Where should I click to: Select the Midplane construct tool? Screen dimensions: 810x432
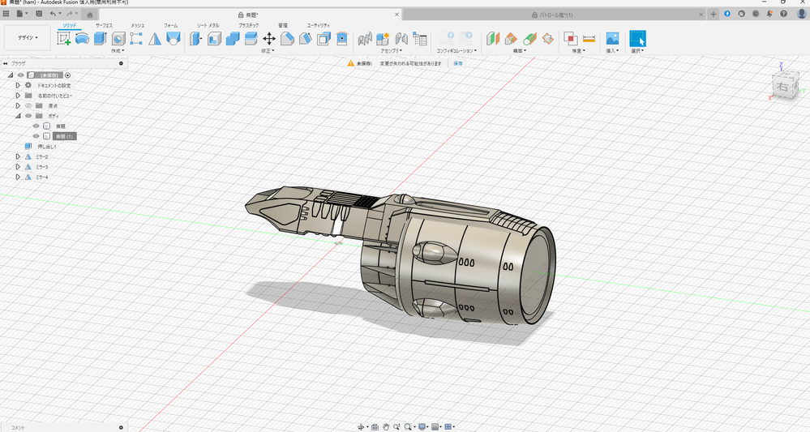pyautogui.click(x=547, y=39)
